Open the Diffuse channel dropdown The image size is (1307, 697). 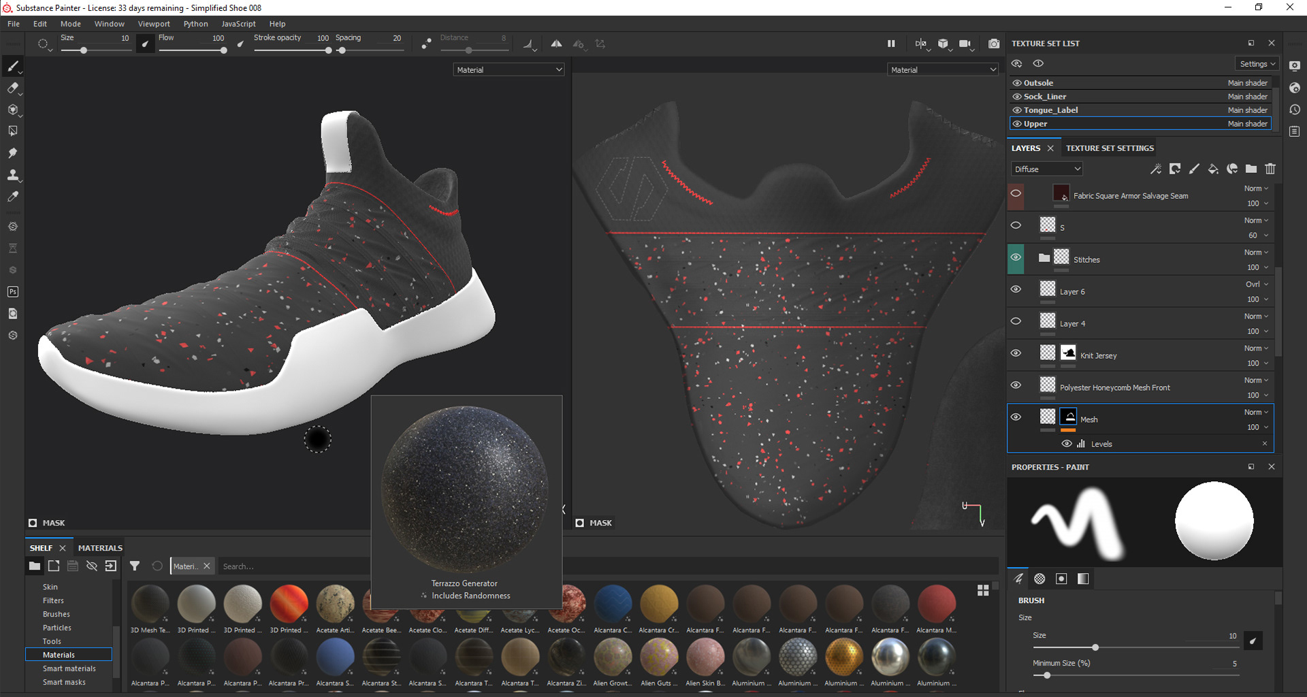[x=1046, y=168]
